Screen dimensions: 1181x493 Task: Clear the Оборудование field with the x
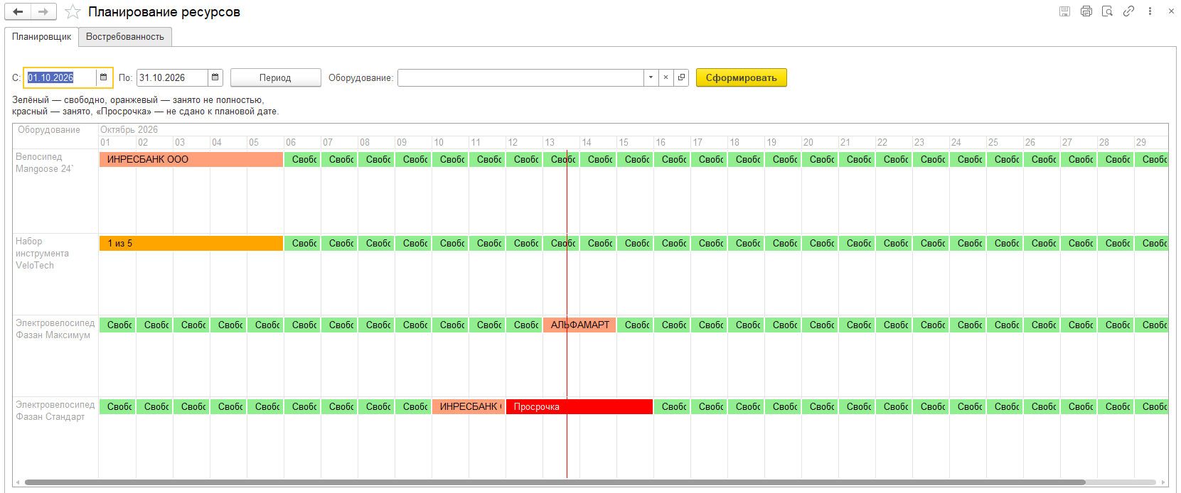click(666, 77)
